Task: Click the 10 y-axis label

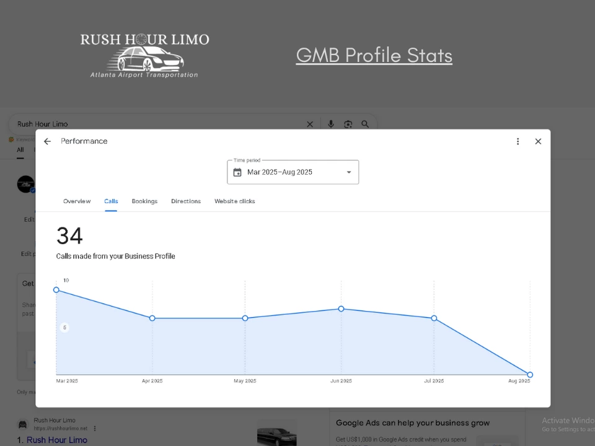Action: [x=66, y=280]
